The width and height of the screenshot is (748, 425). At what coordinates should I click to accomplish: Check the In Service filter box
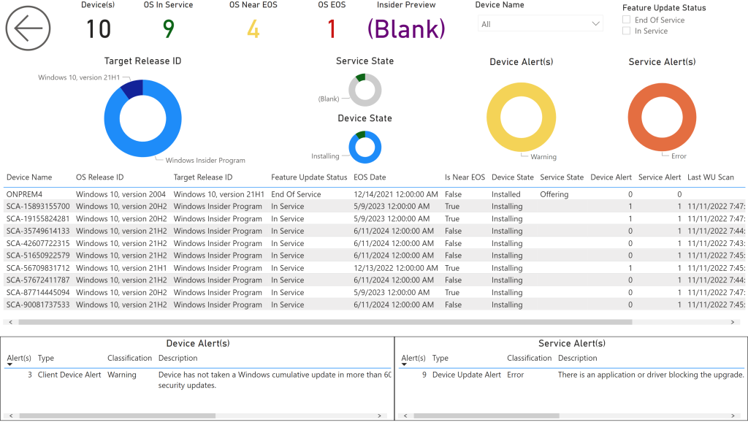click(x=626, y=31)
